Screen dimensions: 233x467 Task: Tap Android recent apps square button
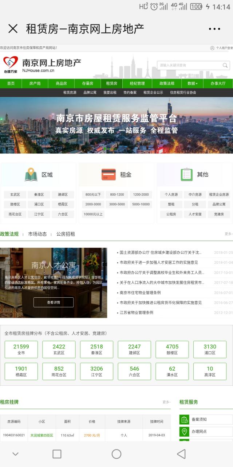click(57, 454)
